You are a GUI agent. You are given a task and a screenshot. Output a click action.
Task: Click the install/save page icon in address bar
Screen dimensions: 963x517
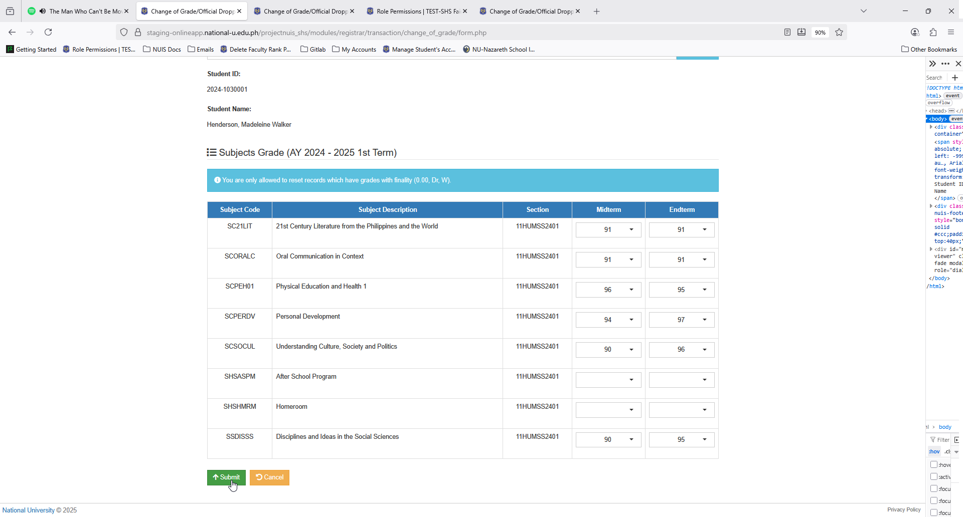point(801,32)
